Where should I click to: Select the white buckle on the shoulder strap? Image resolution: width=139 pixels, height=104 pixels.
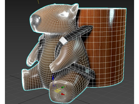point(63,41)
